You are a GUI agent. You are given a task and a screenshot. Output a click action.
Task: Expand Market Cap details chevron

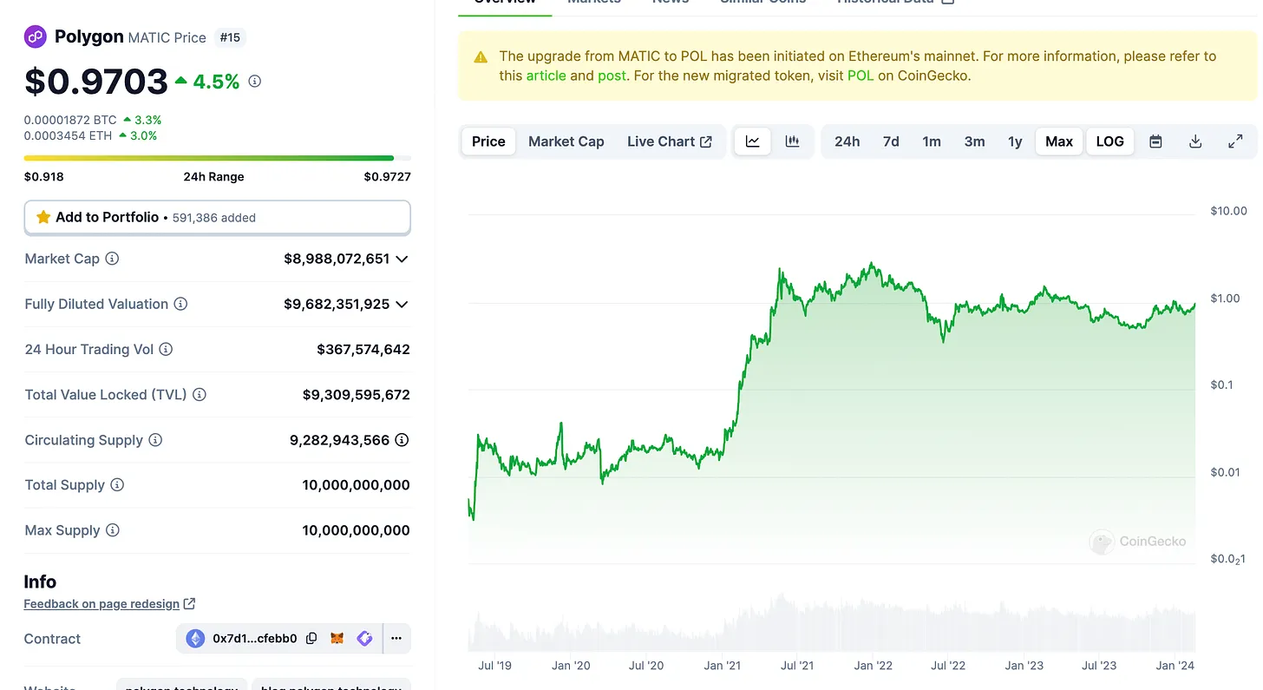[x=401, y=259]
